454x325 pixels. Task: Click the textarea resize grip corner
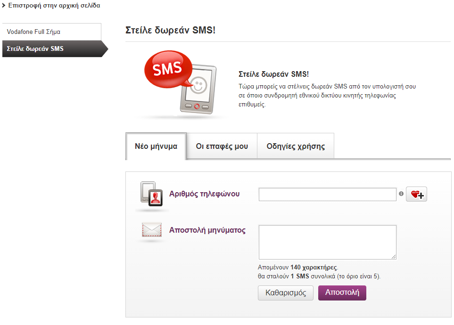click(x=394, y=257)
